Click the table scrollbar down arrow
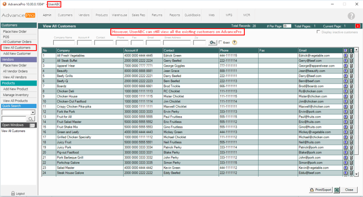The height and width of the screenshot is (197, 363). pos(357,174)
